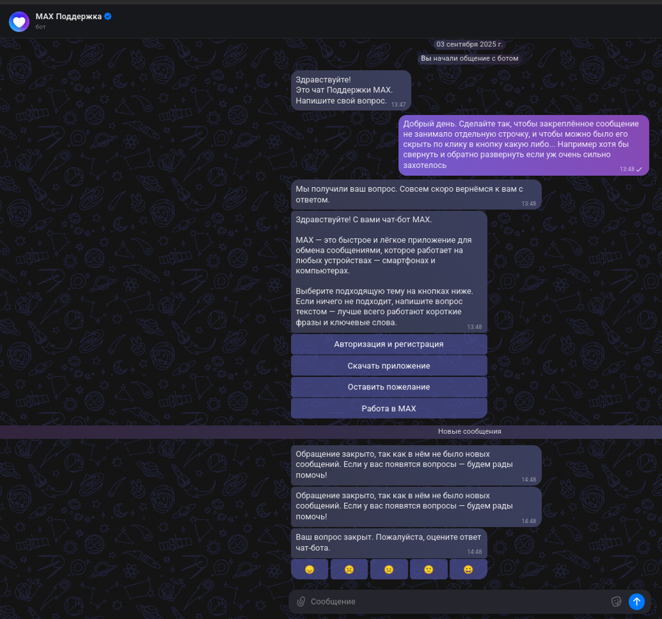Screen dimensions: 662x619
Task: Open the MAX Поддержка bot avatar
Action: [x=19, y=22]
